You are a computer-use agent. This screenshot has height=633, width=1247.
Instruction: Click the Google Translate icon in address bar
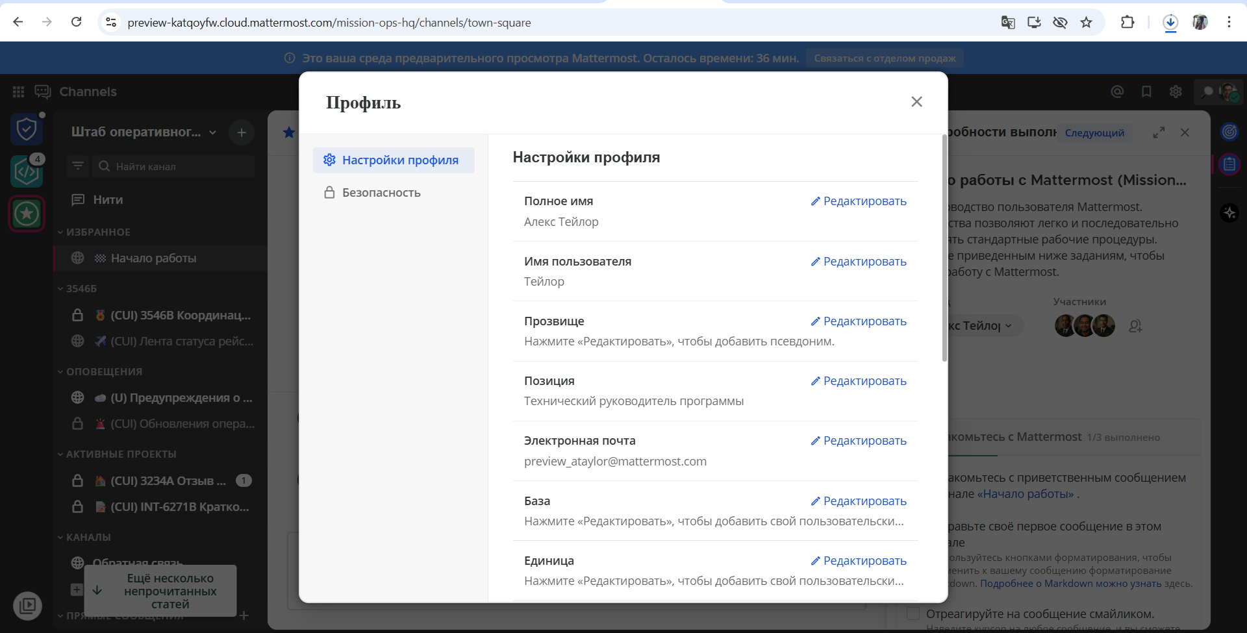click(1008, 22)
